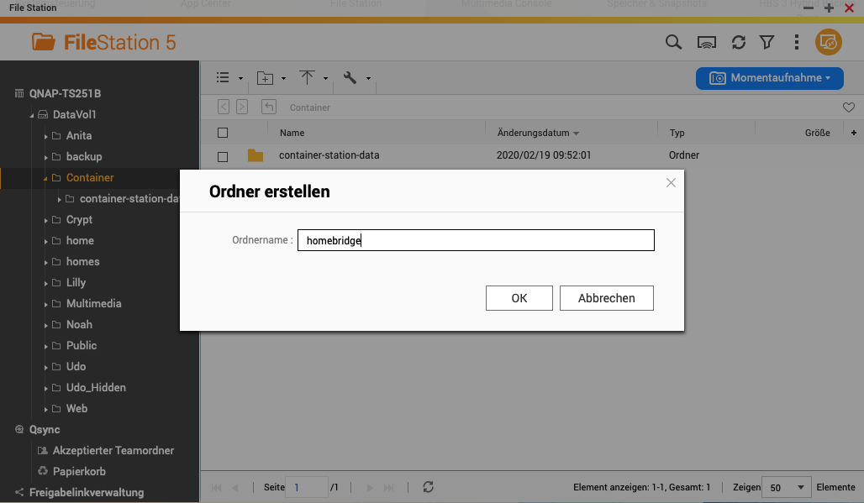Click the Ordnername text field
864x503 pixels.
476,241
